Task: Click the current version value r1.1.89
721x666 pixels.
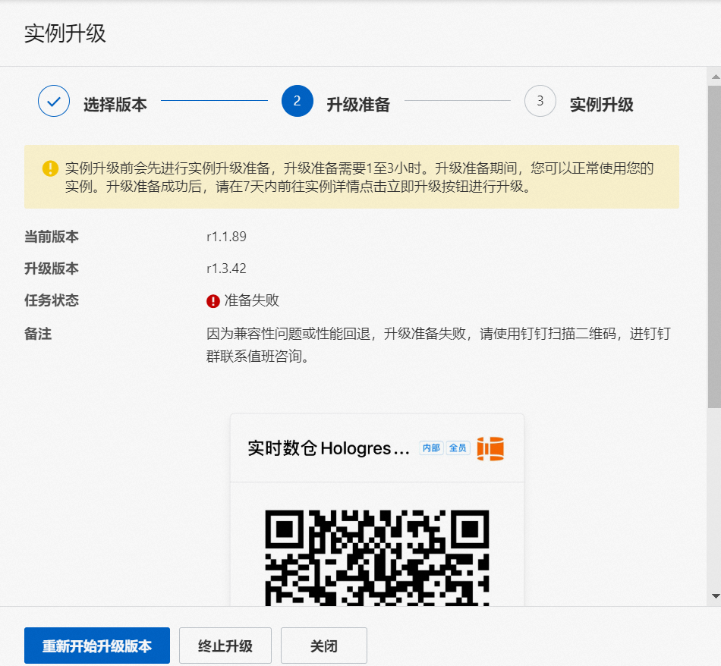Action: [x=226, y=237]
